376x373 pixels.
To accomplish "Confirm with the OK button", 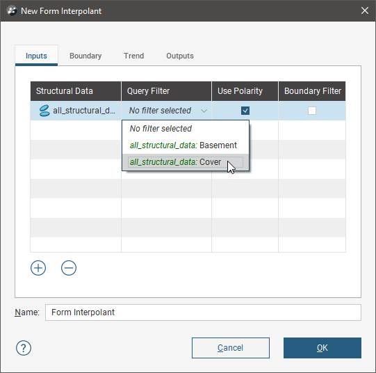I will pyautogui.click(x=322, y=348).
